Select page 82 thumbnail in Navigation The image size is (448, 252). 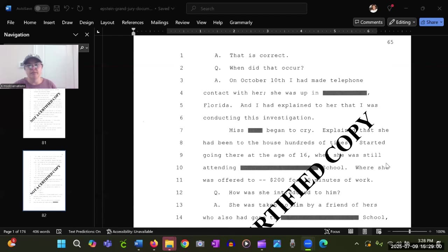44,181
